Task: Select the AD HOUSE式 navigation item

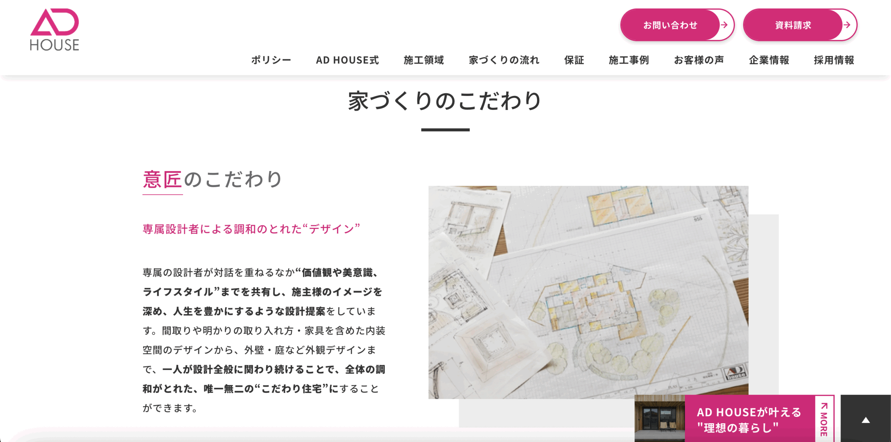Action: [347, 60]
